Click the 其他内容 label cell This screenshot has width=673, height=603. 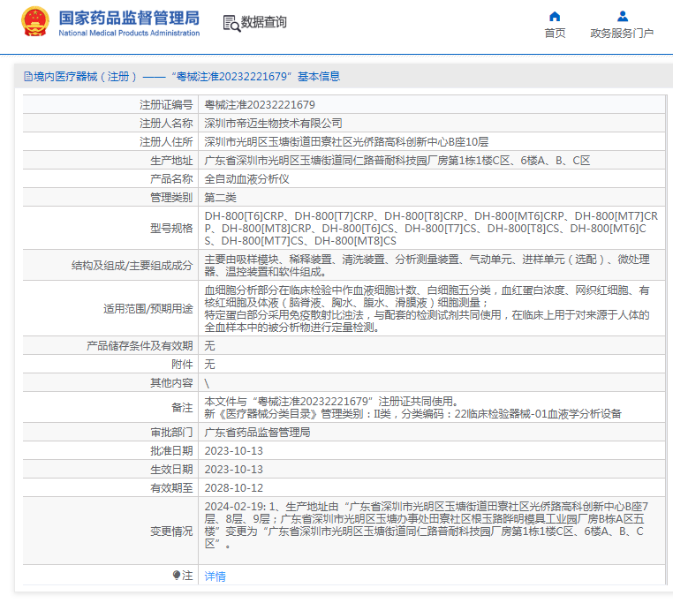click(110, 382)
